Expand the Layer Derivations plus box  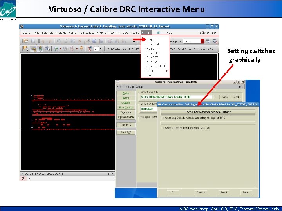(141, 117)
